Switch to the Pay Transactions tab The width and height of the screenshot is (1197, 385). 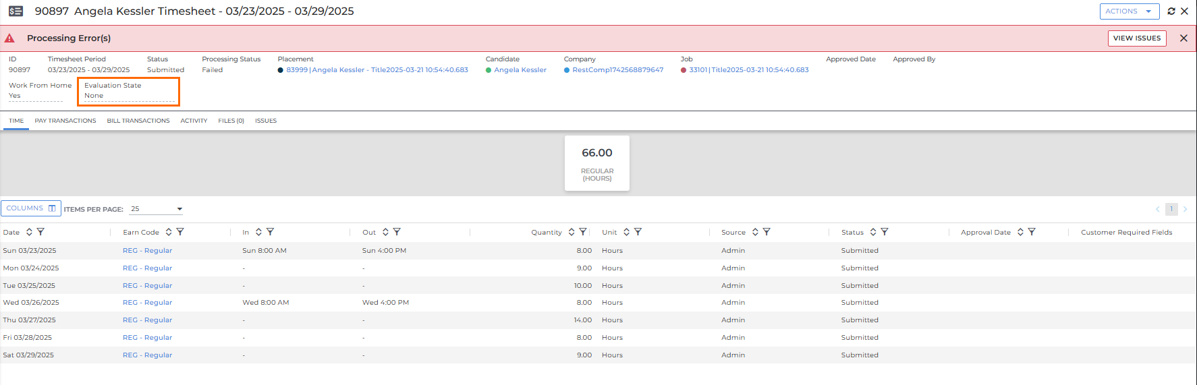65,121
